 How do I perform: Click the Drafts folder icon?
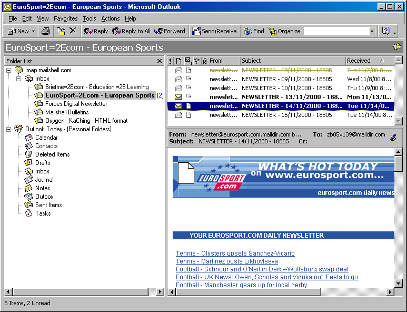pyautogui.click(x=28, y=163)
